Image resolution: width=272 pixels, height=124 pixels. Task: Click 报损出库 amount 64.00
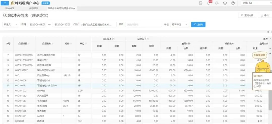242,91
